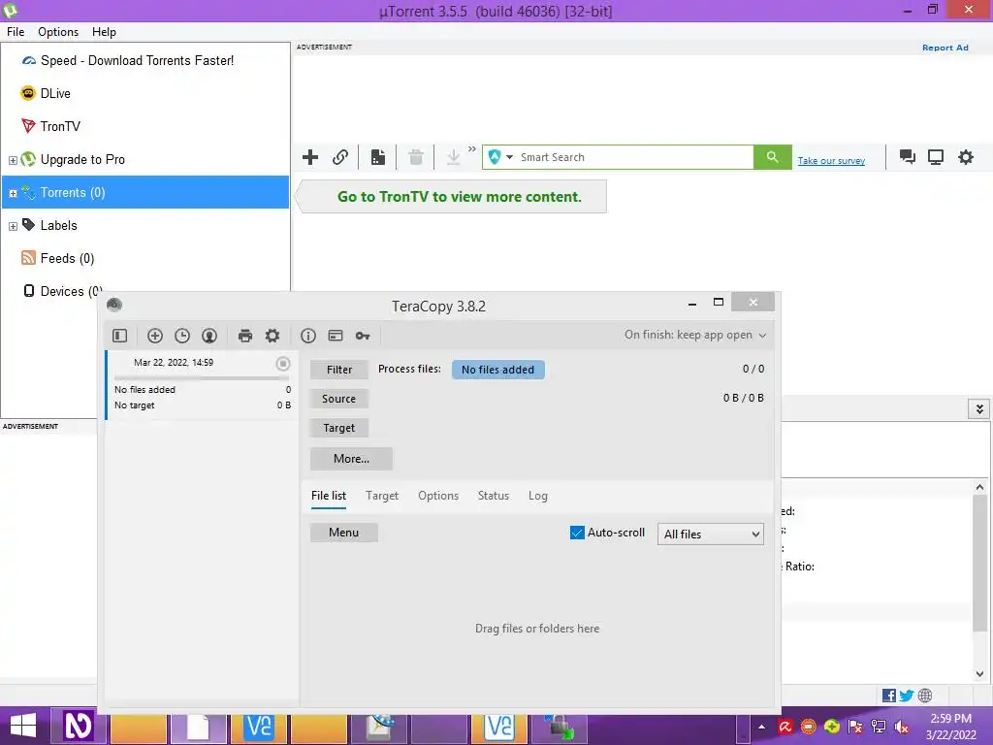Select Speed - Download Torrents Faster item

click(x=137, y=60)
